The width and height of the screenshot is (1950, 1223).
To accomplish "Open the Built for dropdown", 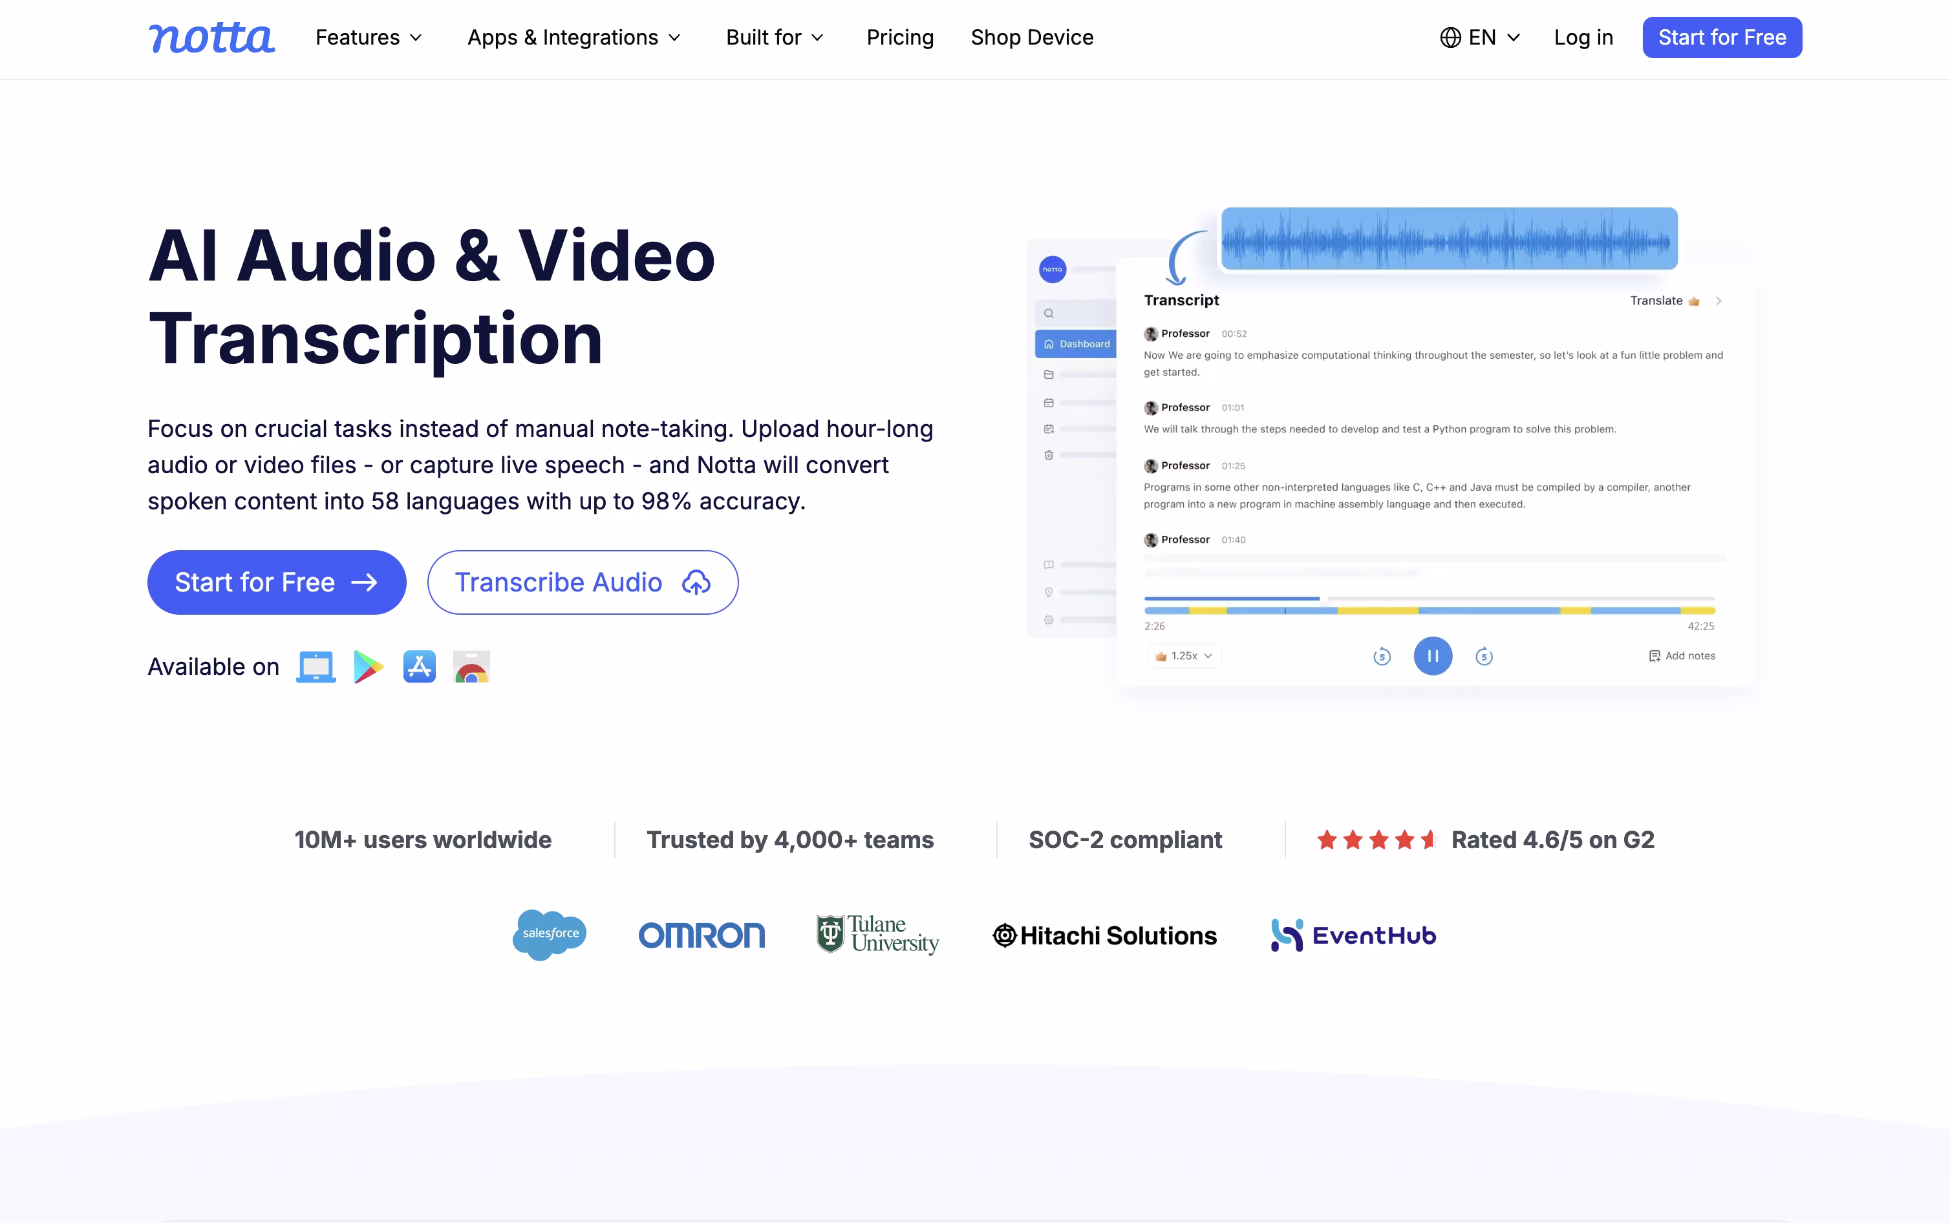I will pyautogui.click(x=775, y=37).
